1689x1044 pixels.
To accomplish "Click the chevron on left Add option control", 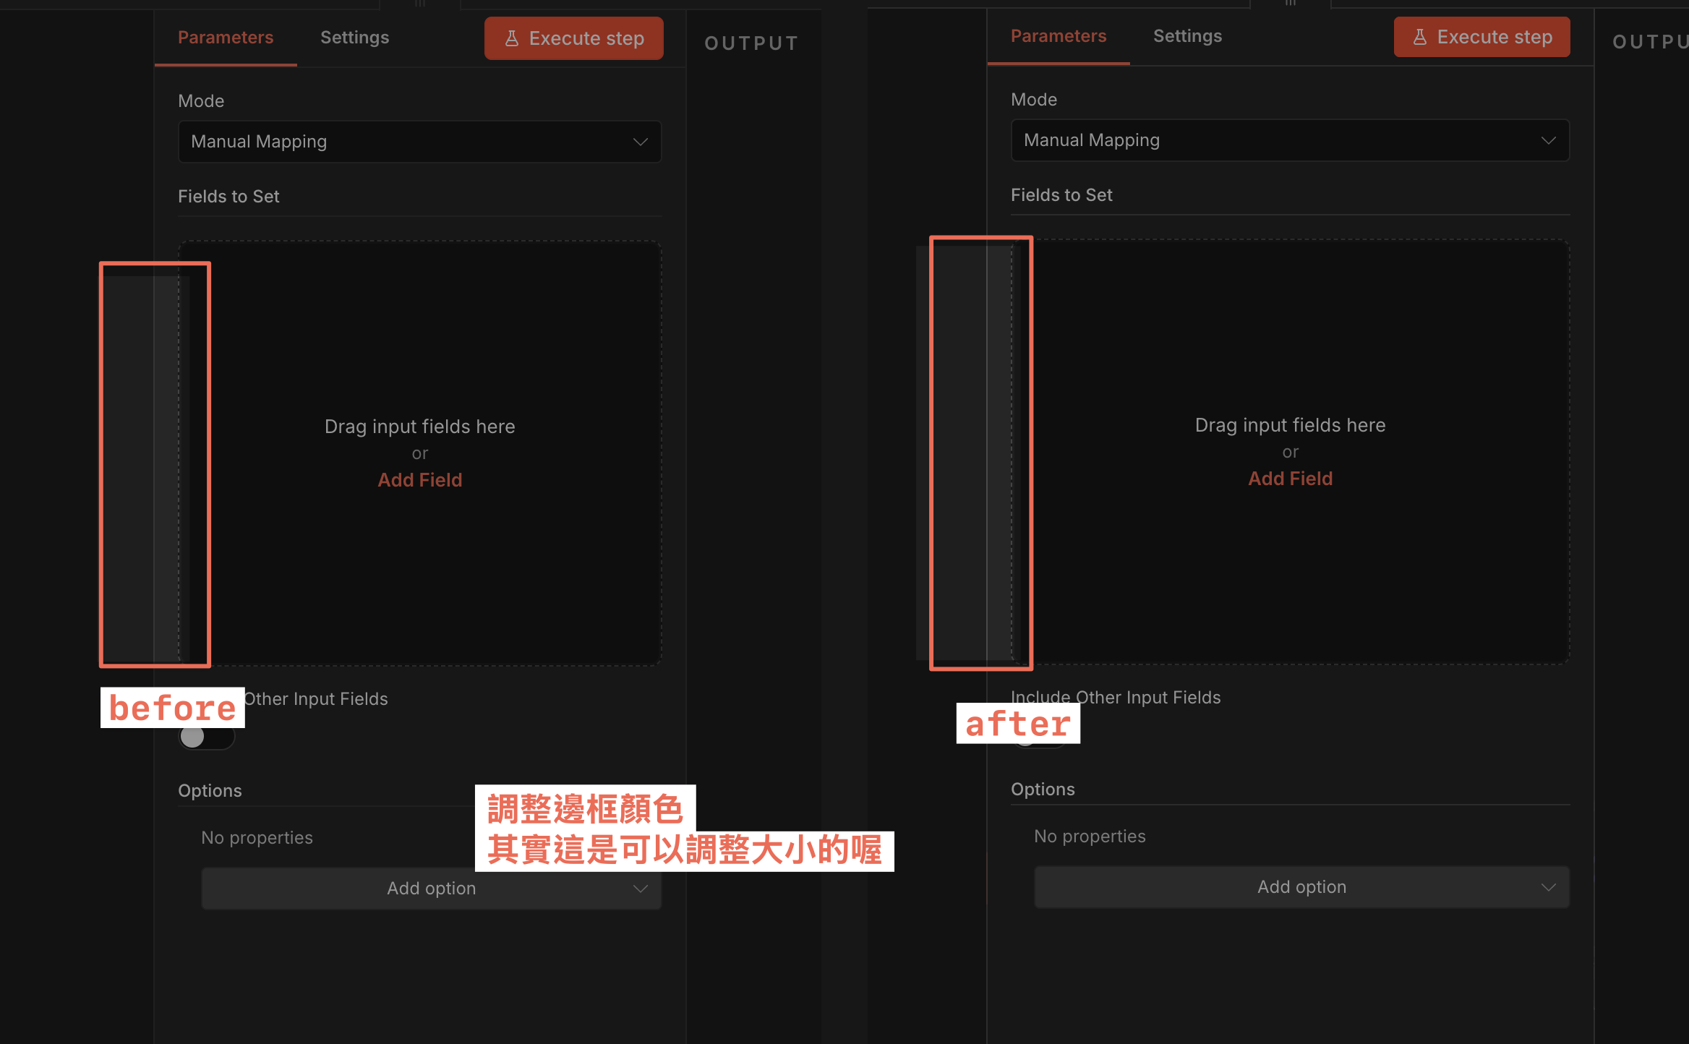I will [x=640, y=888].
